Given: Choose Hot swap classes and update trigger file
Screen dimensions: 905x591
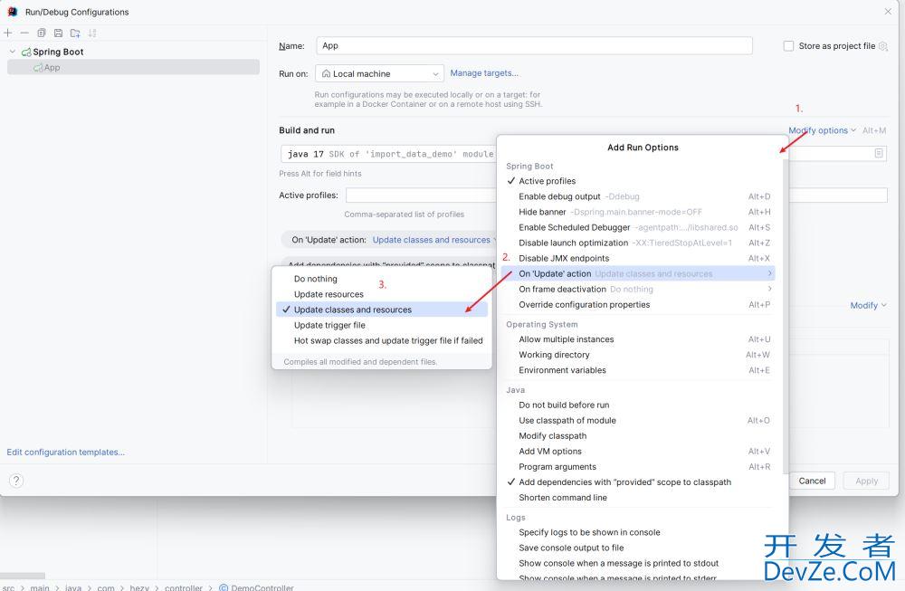Looking at the screenshot, I should click(x=382, y=340).
